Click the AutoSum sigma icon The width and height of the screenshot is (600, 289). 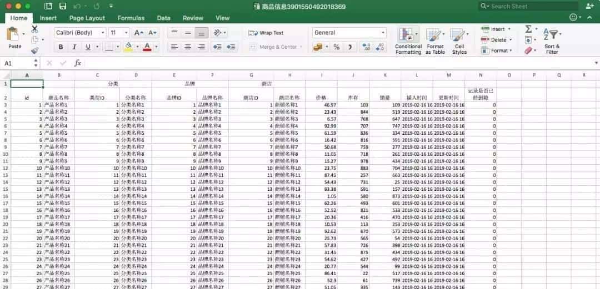click(x=528, y=29)
